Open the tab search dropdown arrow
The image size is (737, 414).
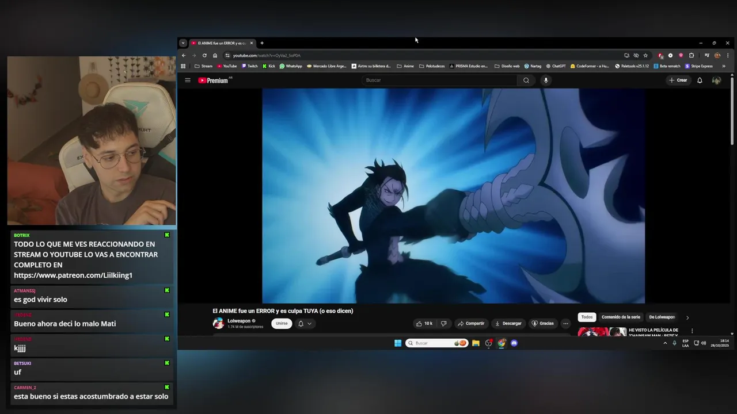(183, 43)
